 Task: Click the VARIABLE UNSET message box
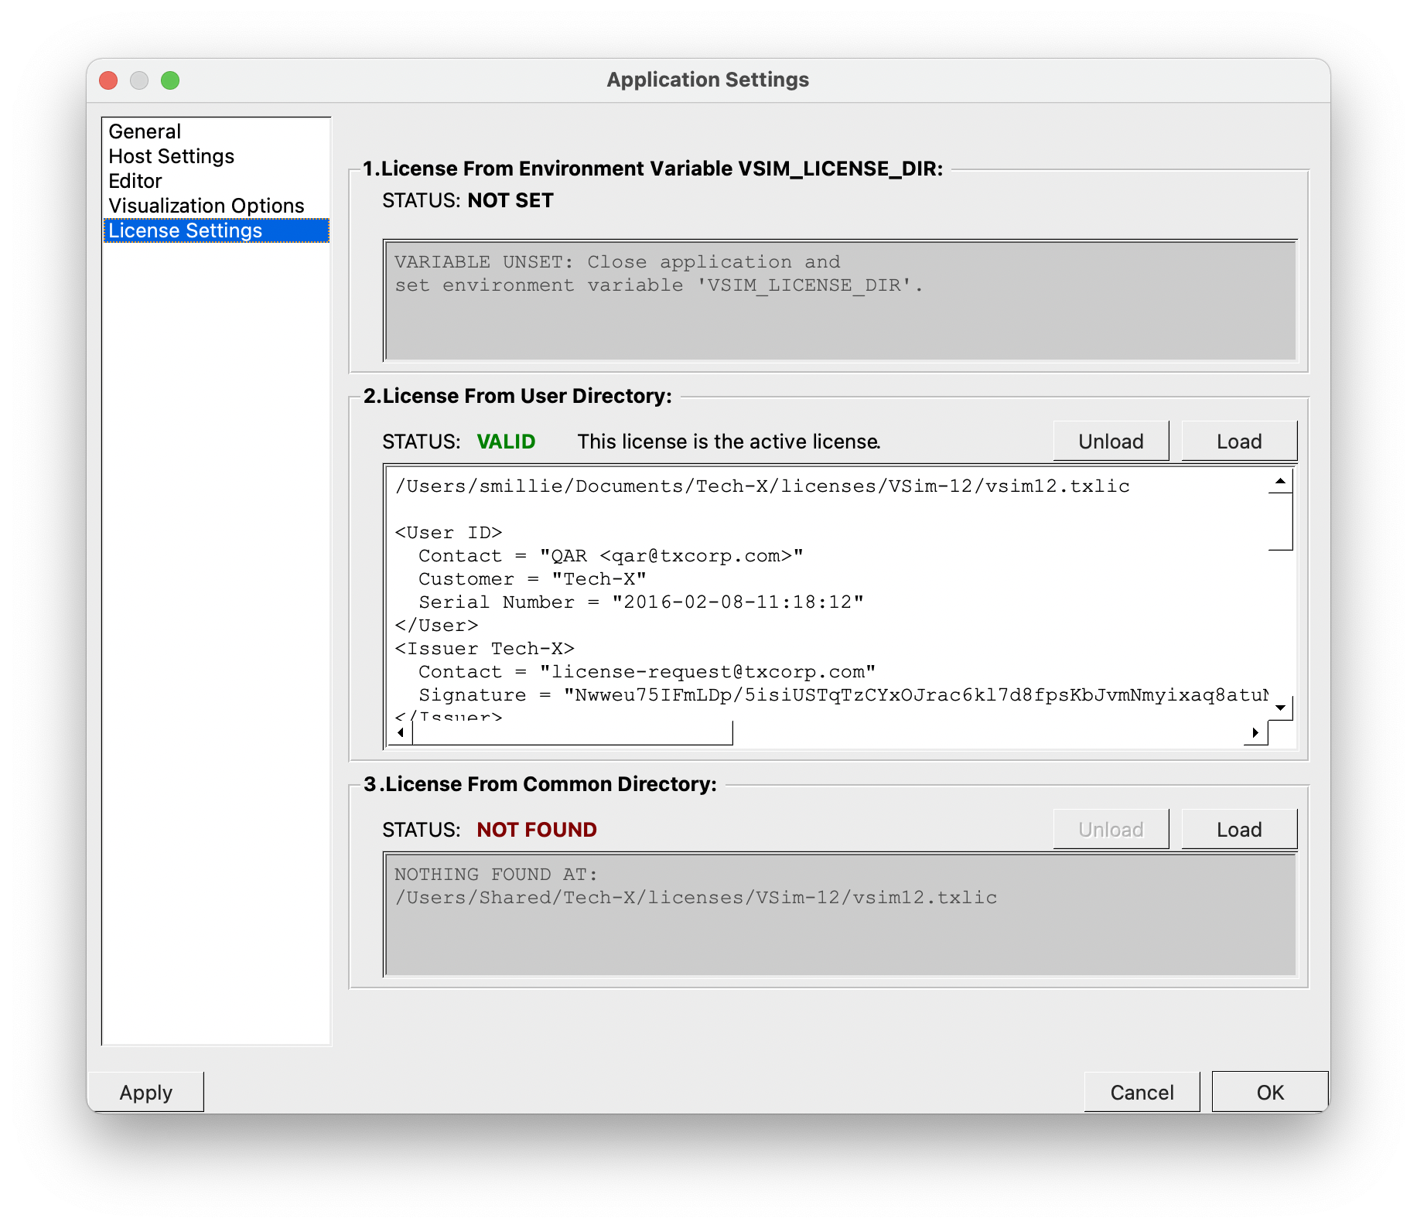pyautogui.click(x=840, y=300)
